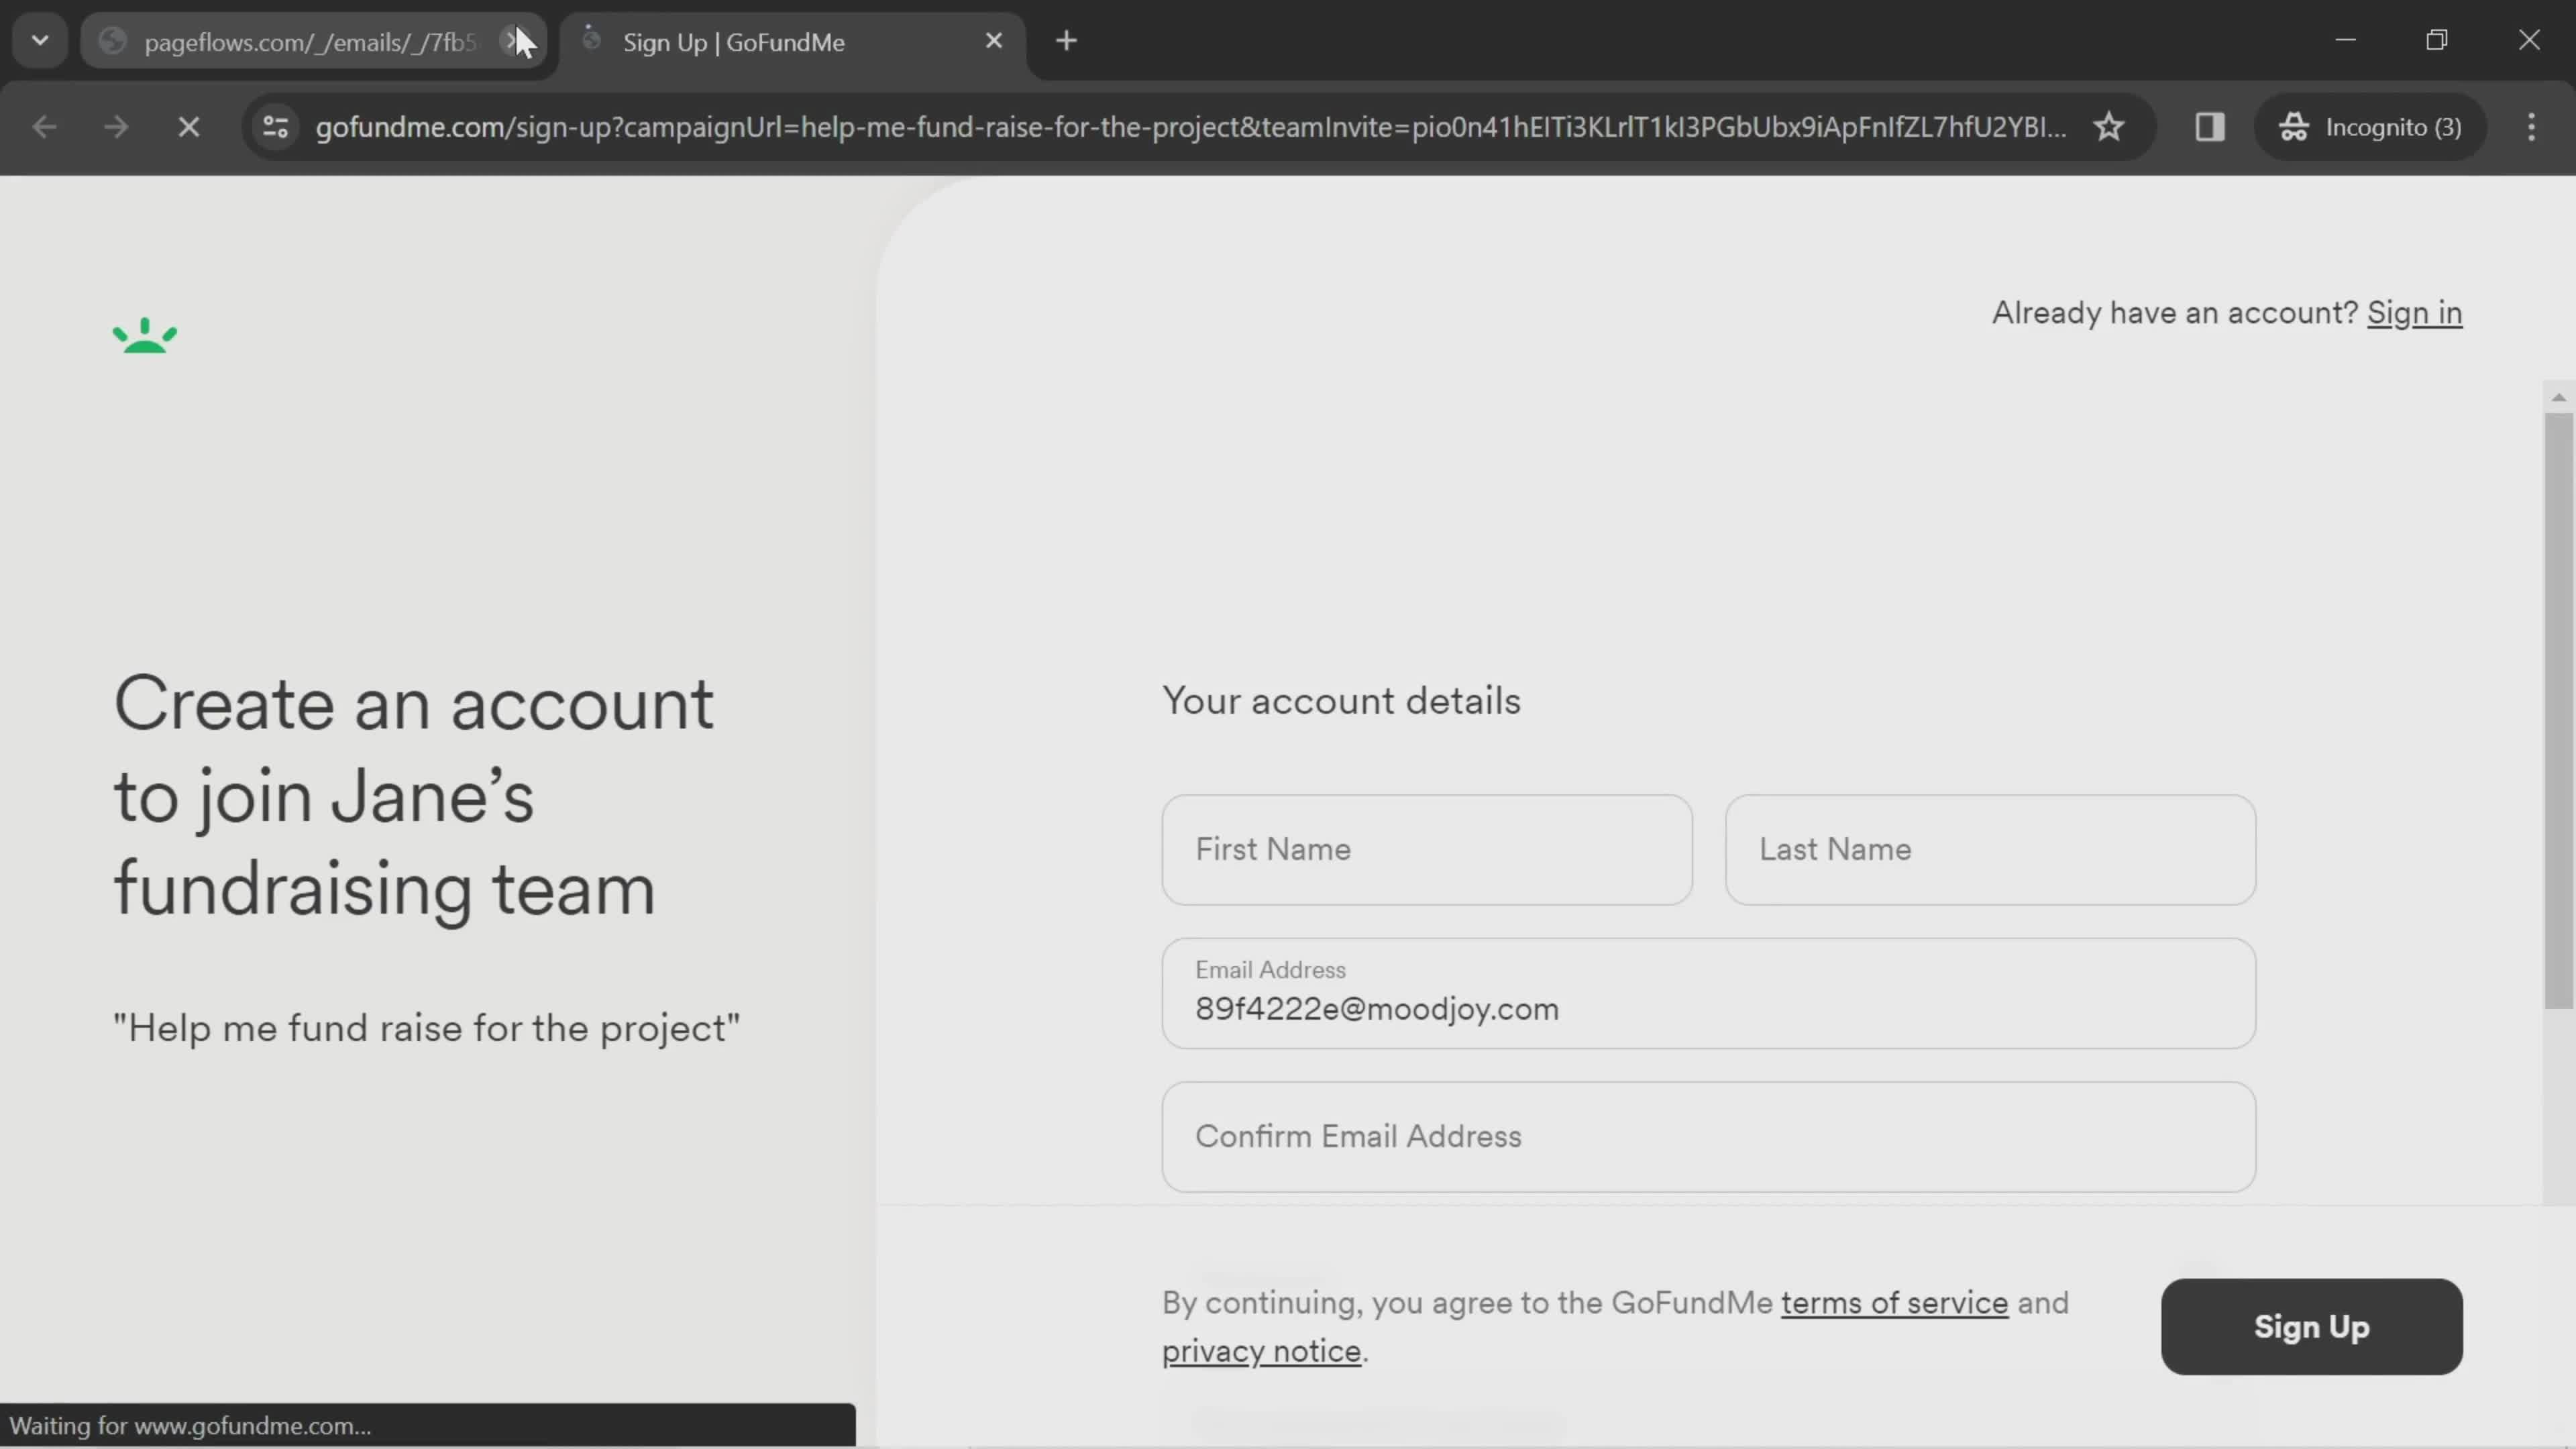View site information icon in address bar

[x=275, y=127]
